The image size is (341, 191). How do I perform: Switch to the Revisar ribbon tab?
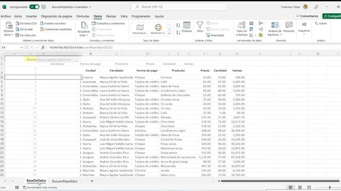tap(111, 16)
